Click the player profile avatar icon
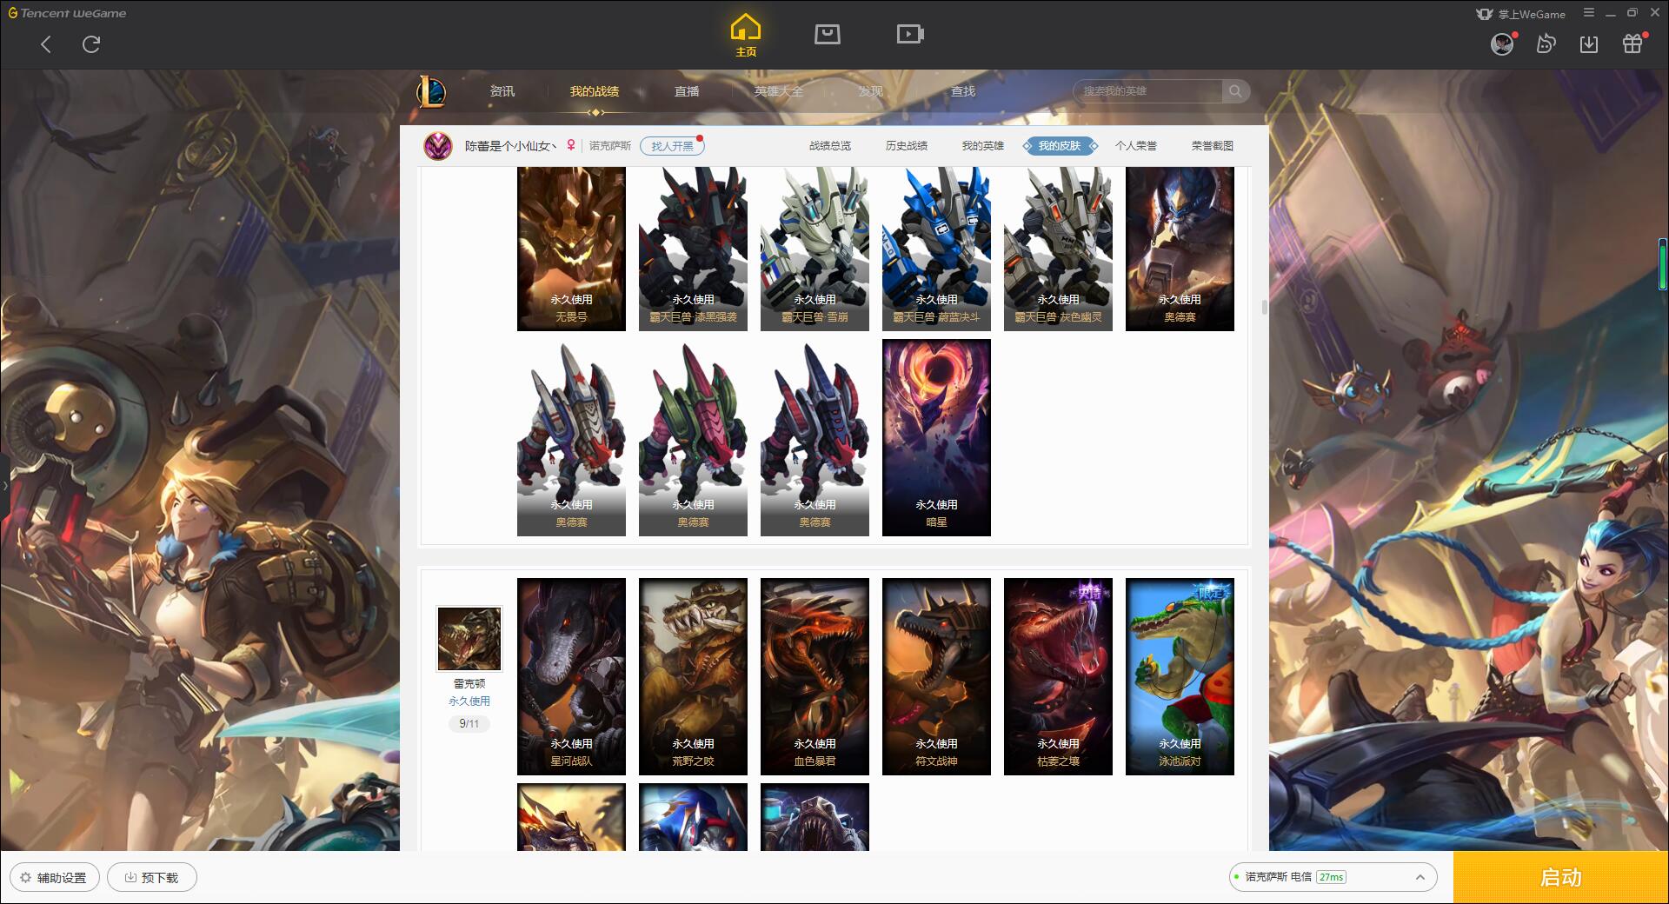 tap(438, 146)
